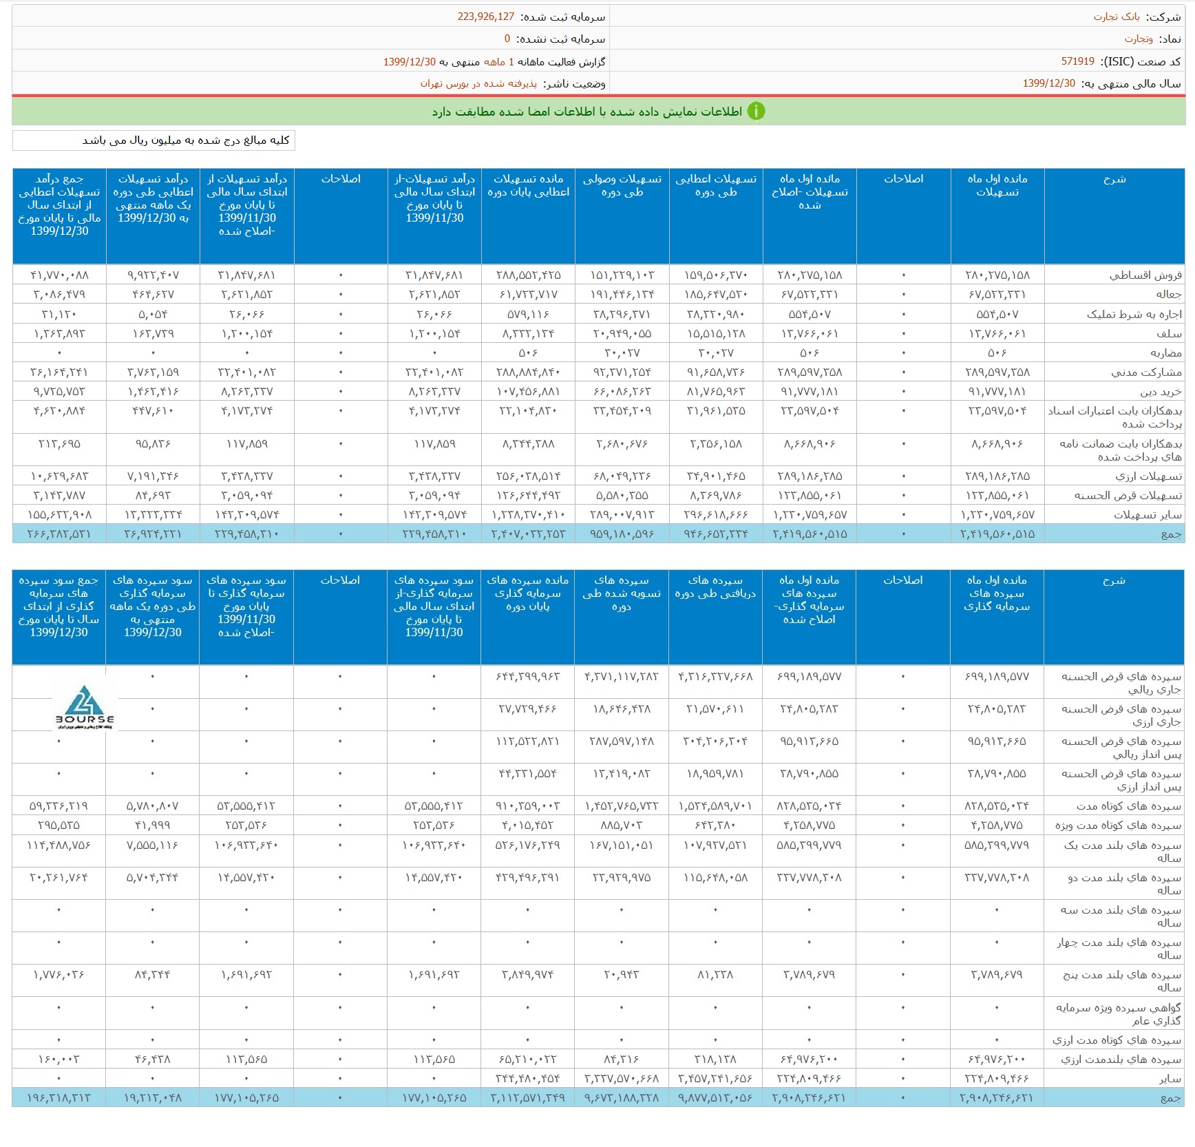1195x1147 pixels.
Task: Click the row label 'مضاربه'
Action: (1166, 353)
